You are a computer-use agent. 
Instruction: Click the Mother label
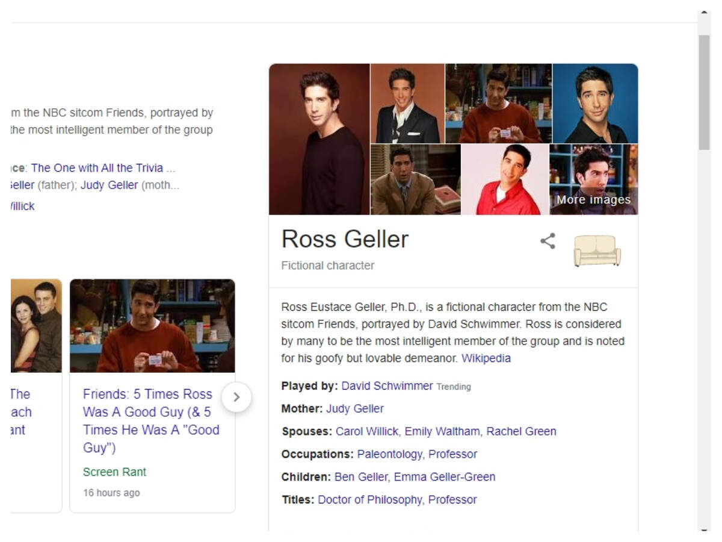[302, 409]
